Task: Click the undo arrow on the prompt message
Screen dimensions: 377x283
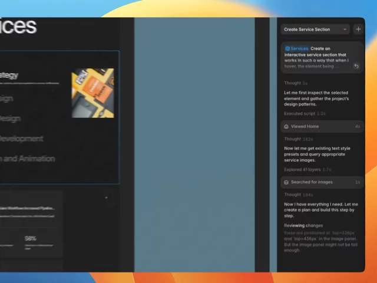Action: [356, 66]
